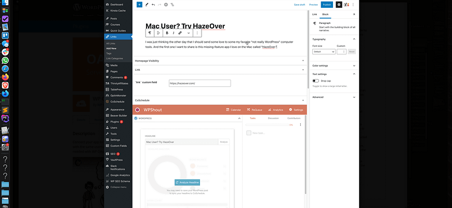Click the Undo arrow in the editor toolbar
The height and width of the screenshot is (208, 452).
click(153, 5)
